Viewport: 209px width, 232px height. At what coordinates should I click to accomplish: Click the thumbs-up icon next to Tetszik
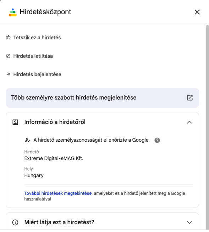[x=8, y=38]
